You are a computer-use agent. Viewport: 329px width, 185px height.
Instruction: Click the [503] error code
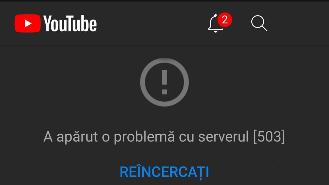pos(269,137)
